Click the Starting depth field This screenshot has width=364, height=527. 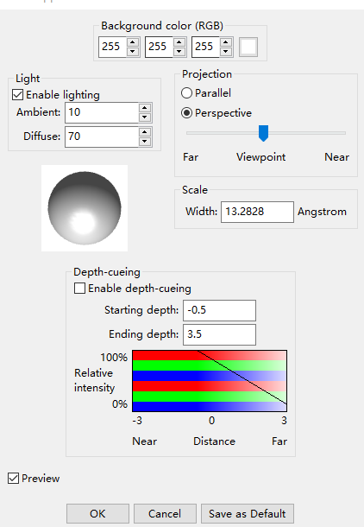pos(219,310)
